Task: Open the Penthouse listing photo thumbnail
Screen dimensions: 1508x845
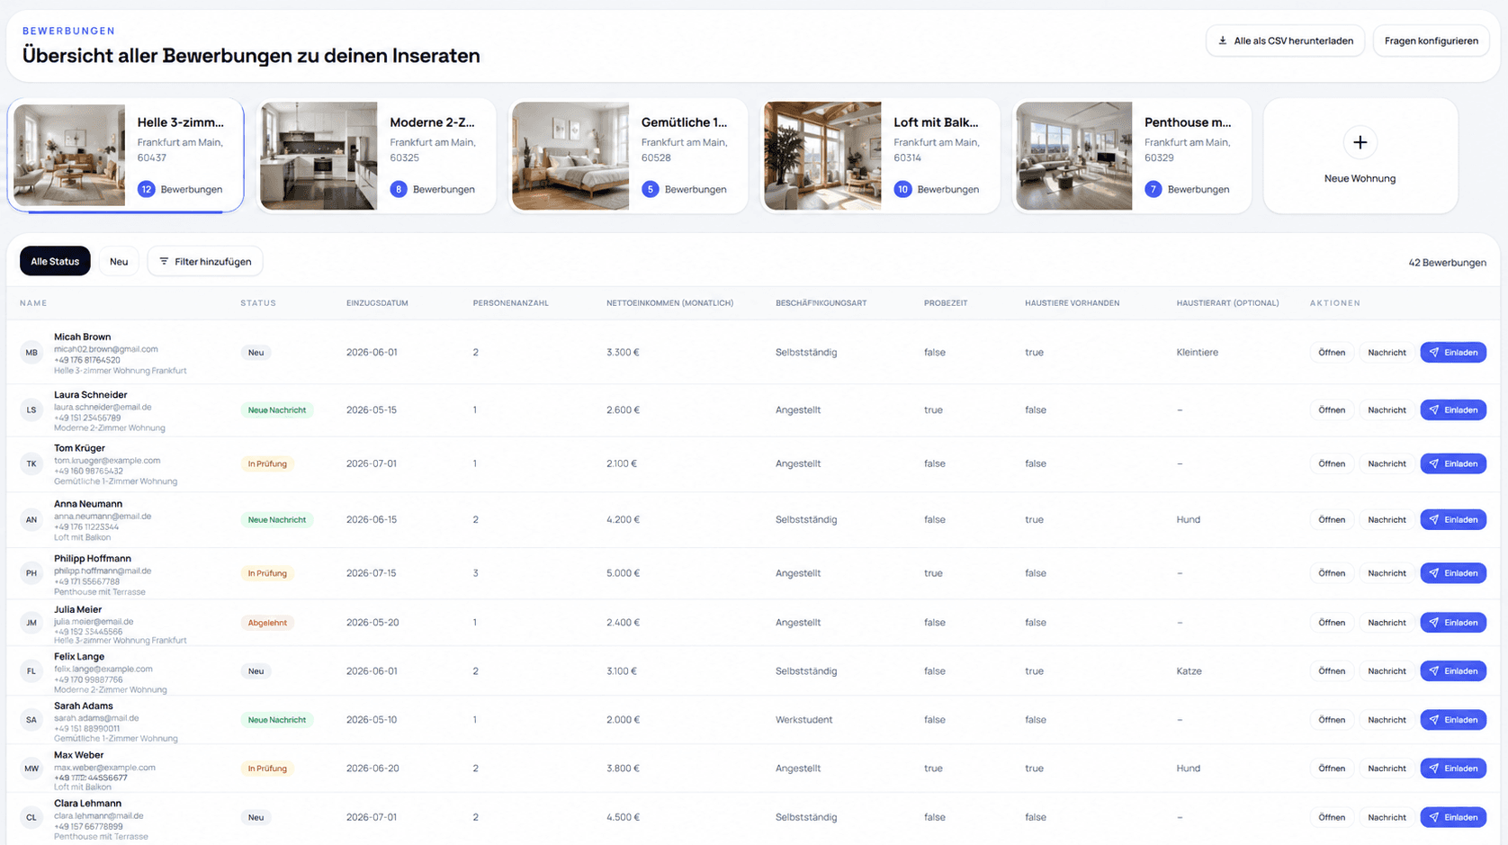Action: point(1073,156)
